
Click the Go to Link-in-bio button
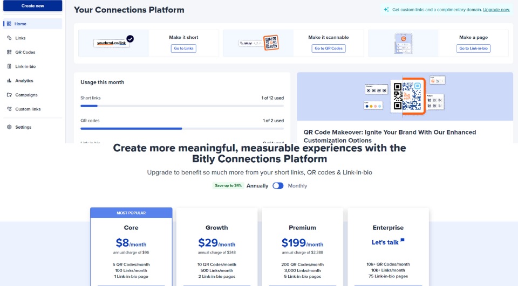(x=473, y=48)
